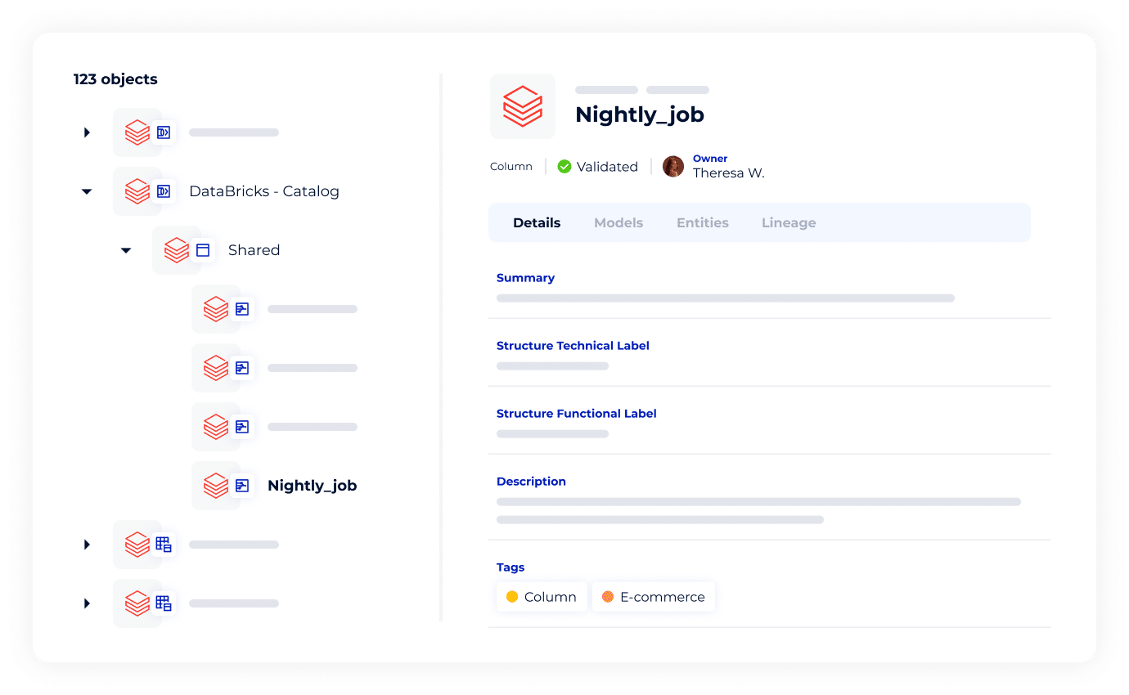Click the green Validated checkmark icon
The image size is (1129, 695).
click(564, 167)
